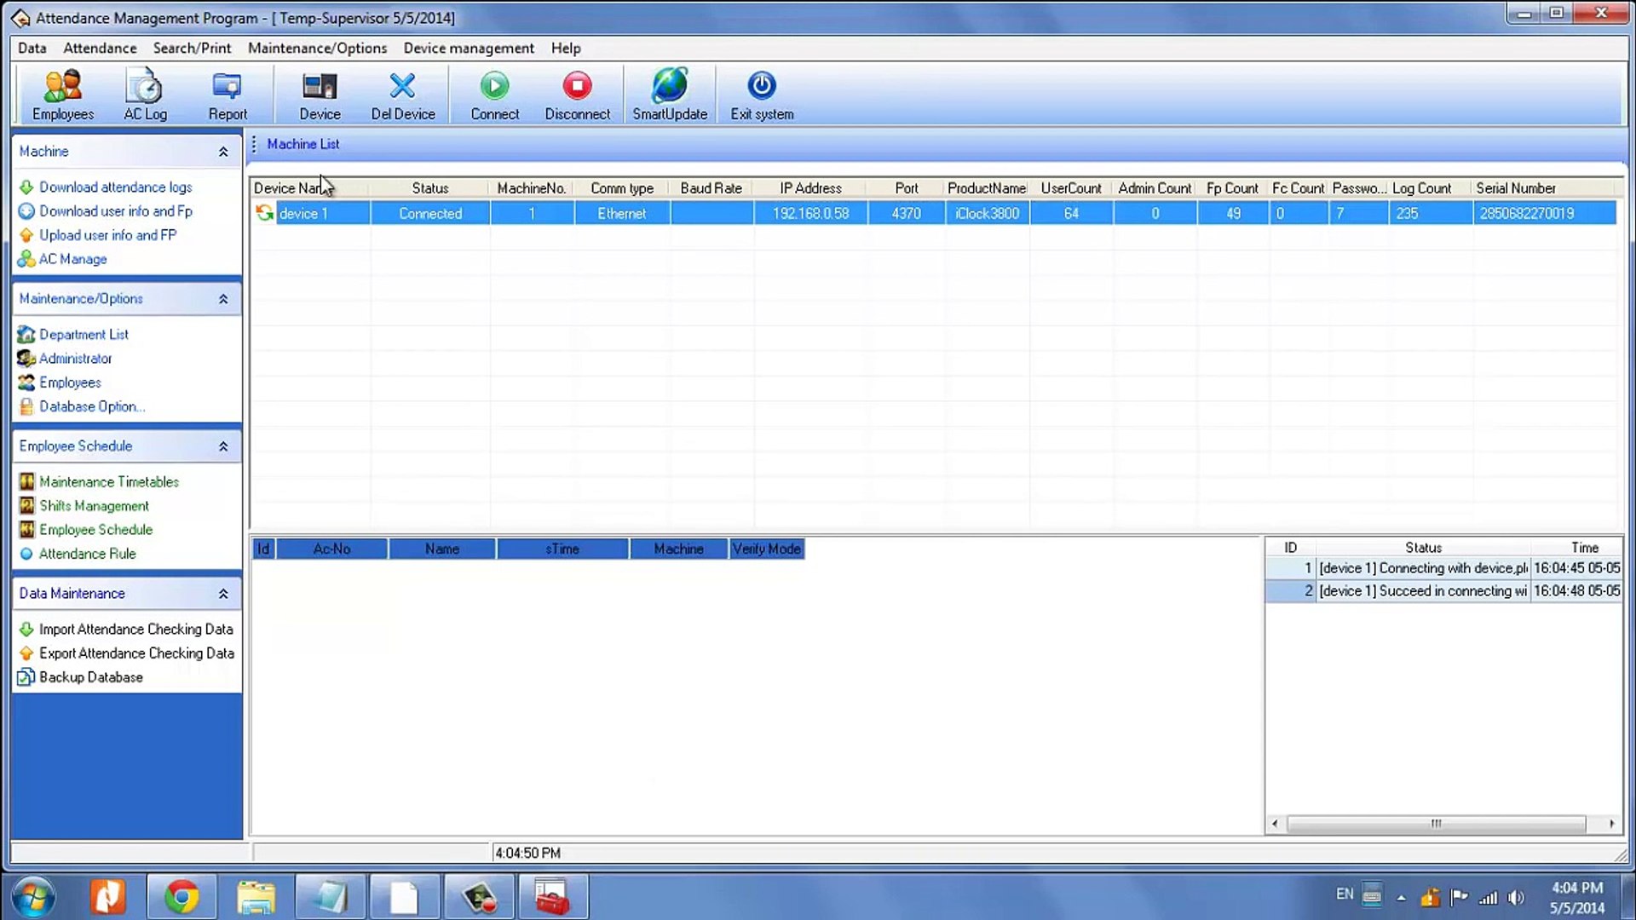Collapse the Machine panel section
1636x920 pixels.
223,152
